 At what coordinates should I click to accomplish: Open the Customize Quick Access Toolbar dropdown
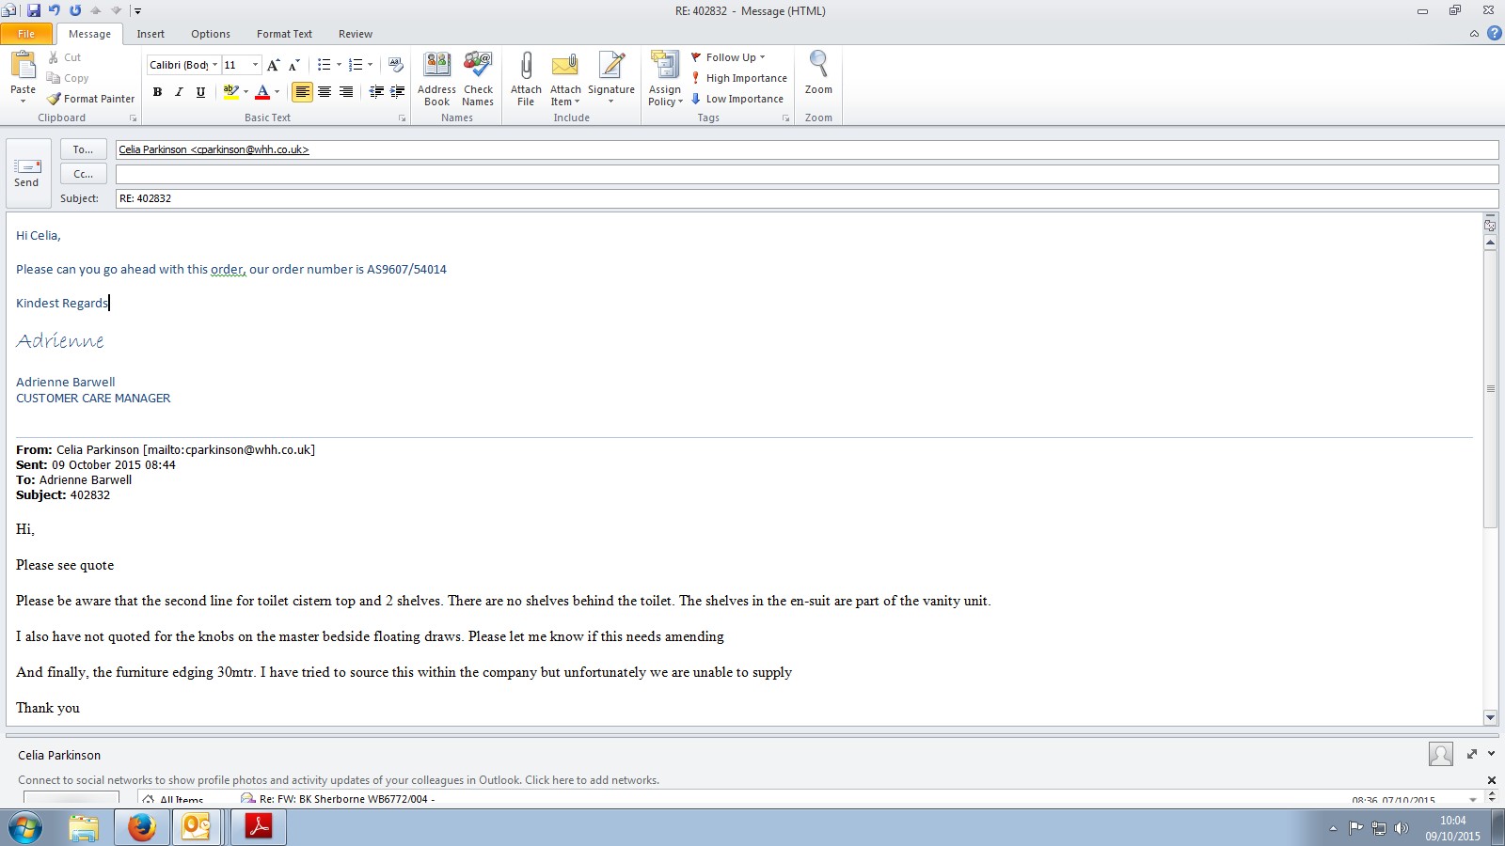click(137, 11)
